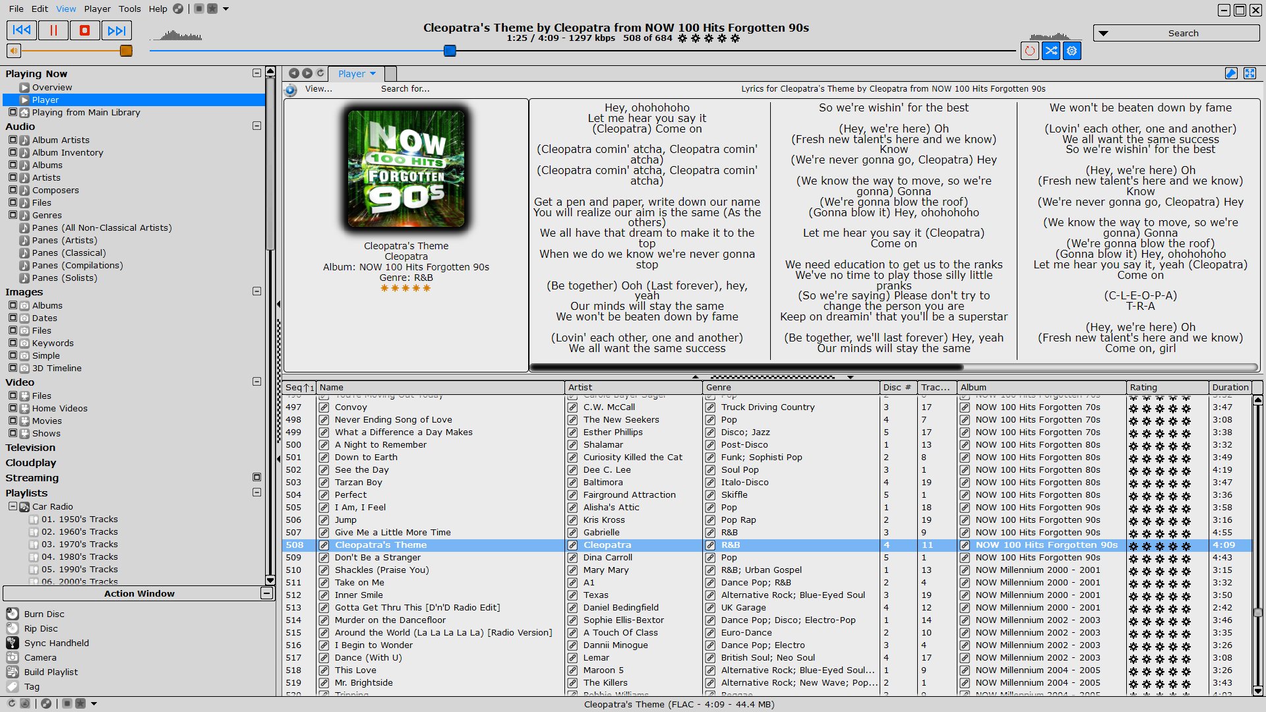Open Build Playlist action

pos(51,672)
